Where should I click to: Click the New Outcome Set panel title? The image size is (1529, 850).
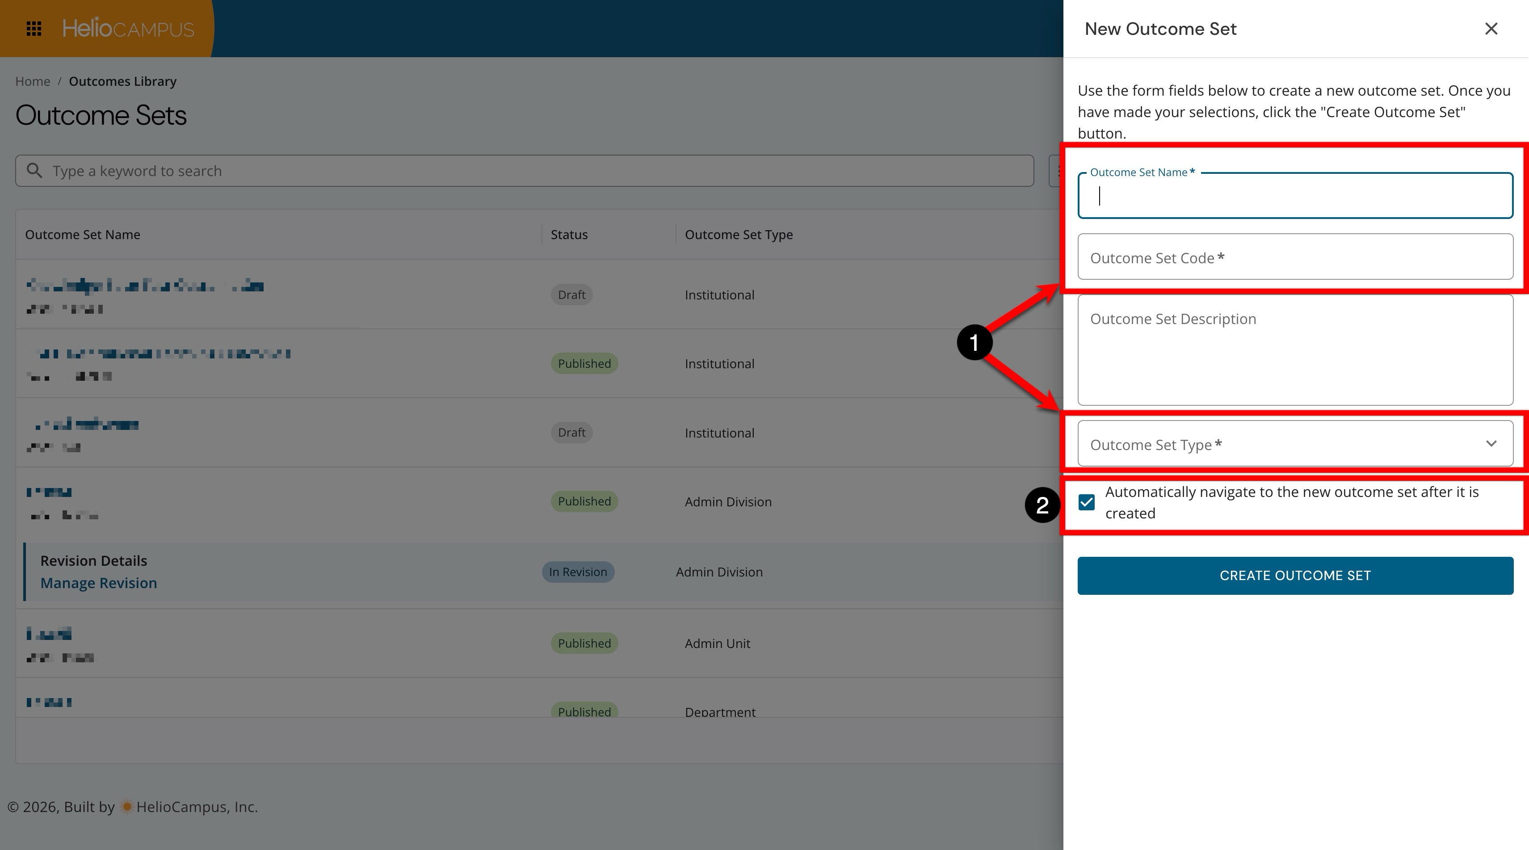[1160, 29]
